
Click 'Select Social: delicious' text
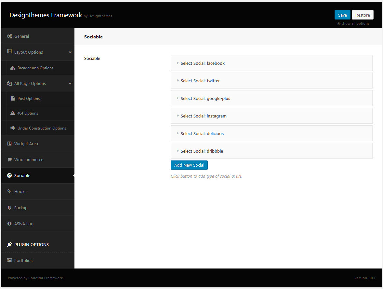(202, 133)
